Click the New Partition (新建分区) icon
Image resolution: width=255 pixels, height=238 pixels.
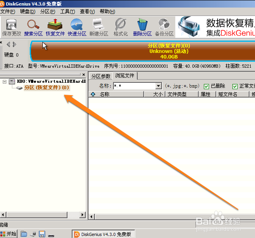pos(99,27)
